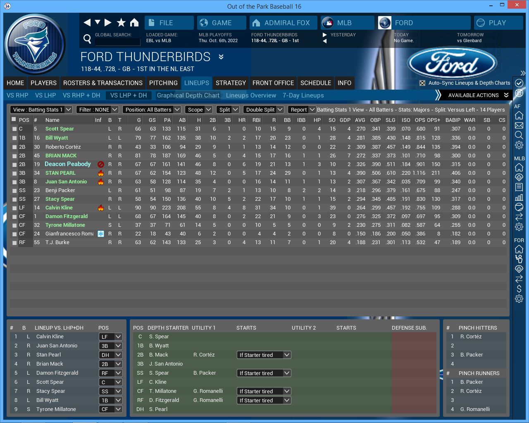Check the box for Deacon Peabody row
Image resolution: width=529 pixels, height=423 pixels.
[x=14, y=165]
